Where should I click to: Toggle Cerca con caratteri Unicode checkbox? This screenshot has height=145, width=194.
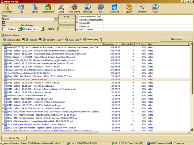pyautogui.click(x=3, y=22)
